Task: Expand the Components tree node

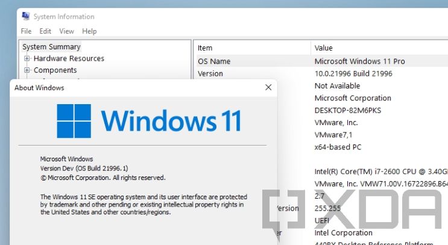Action: pos(27,70)
